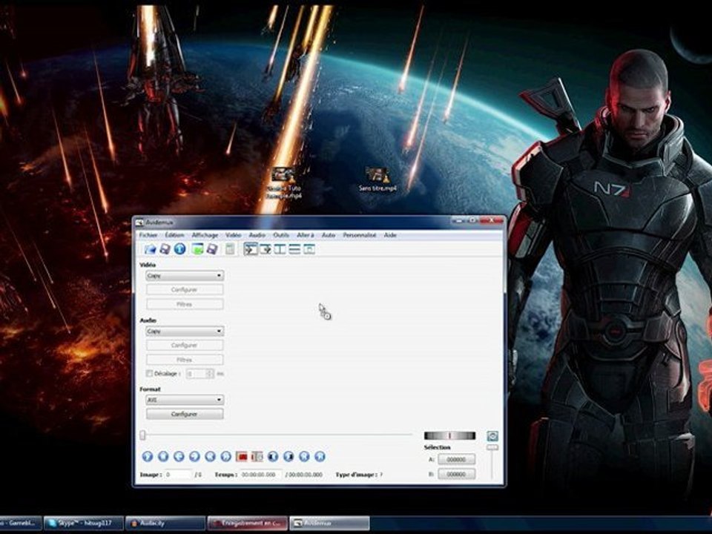This screenshot has height=534, width=712.
Task: Open the Audio menu in menu bar
Action: tap(257, 235)
